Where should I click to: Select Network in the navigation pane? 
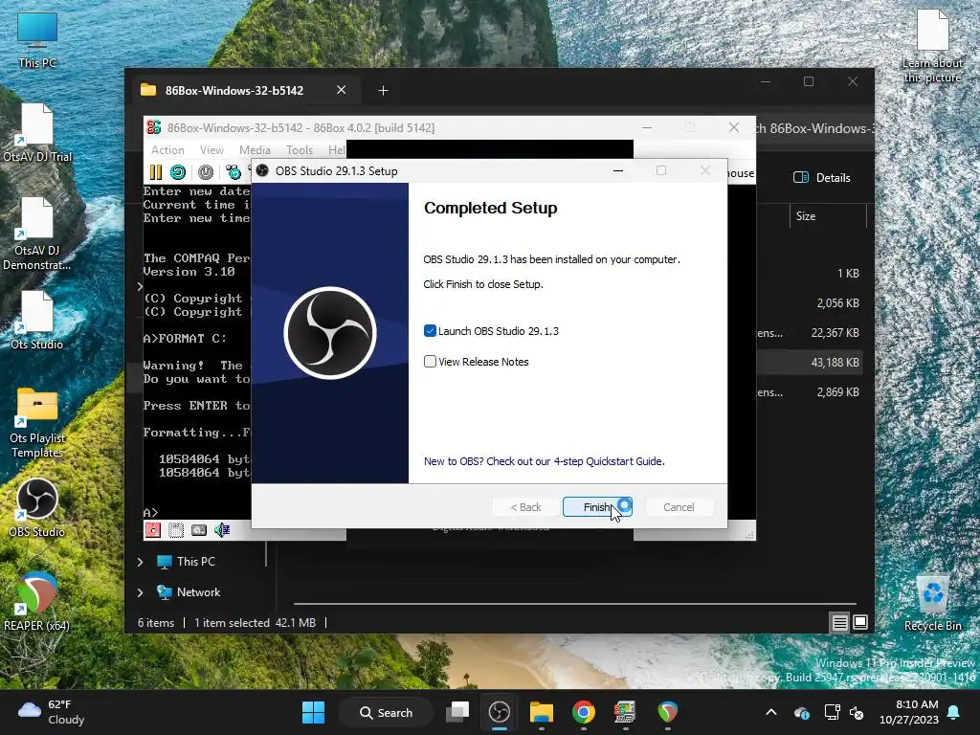[189, 591]
